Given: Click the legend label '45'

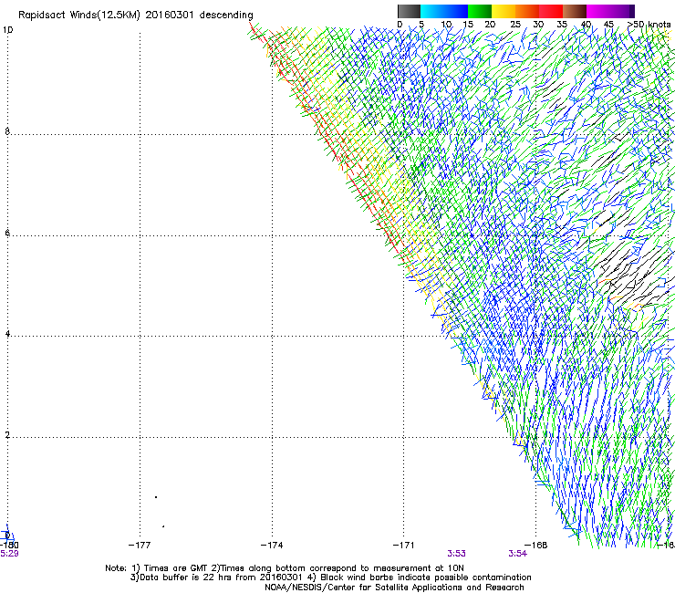Looking at the screenshot, I should tap(608, 25).
